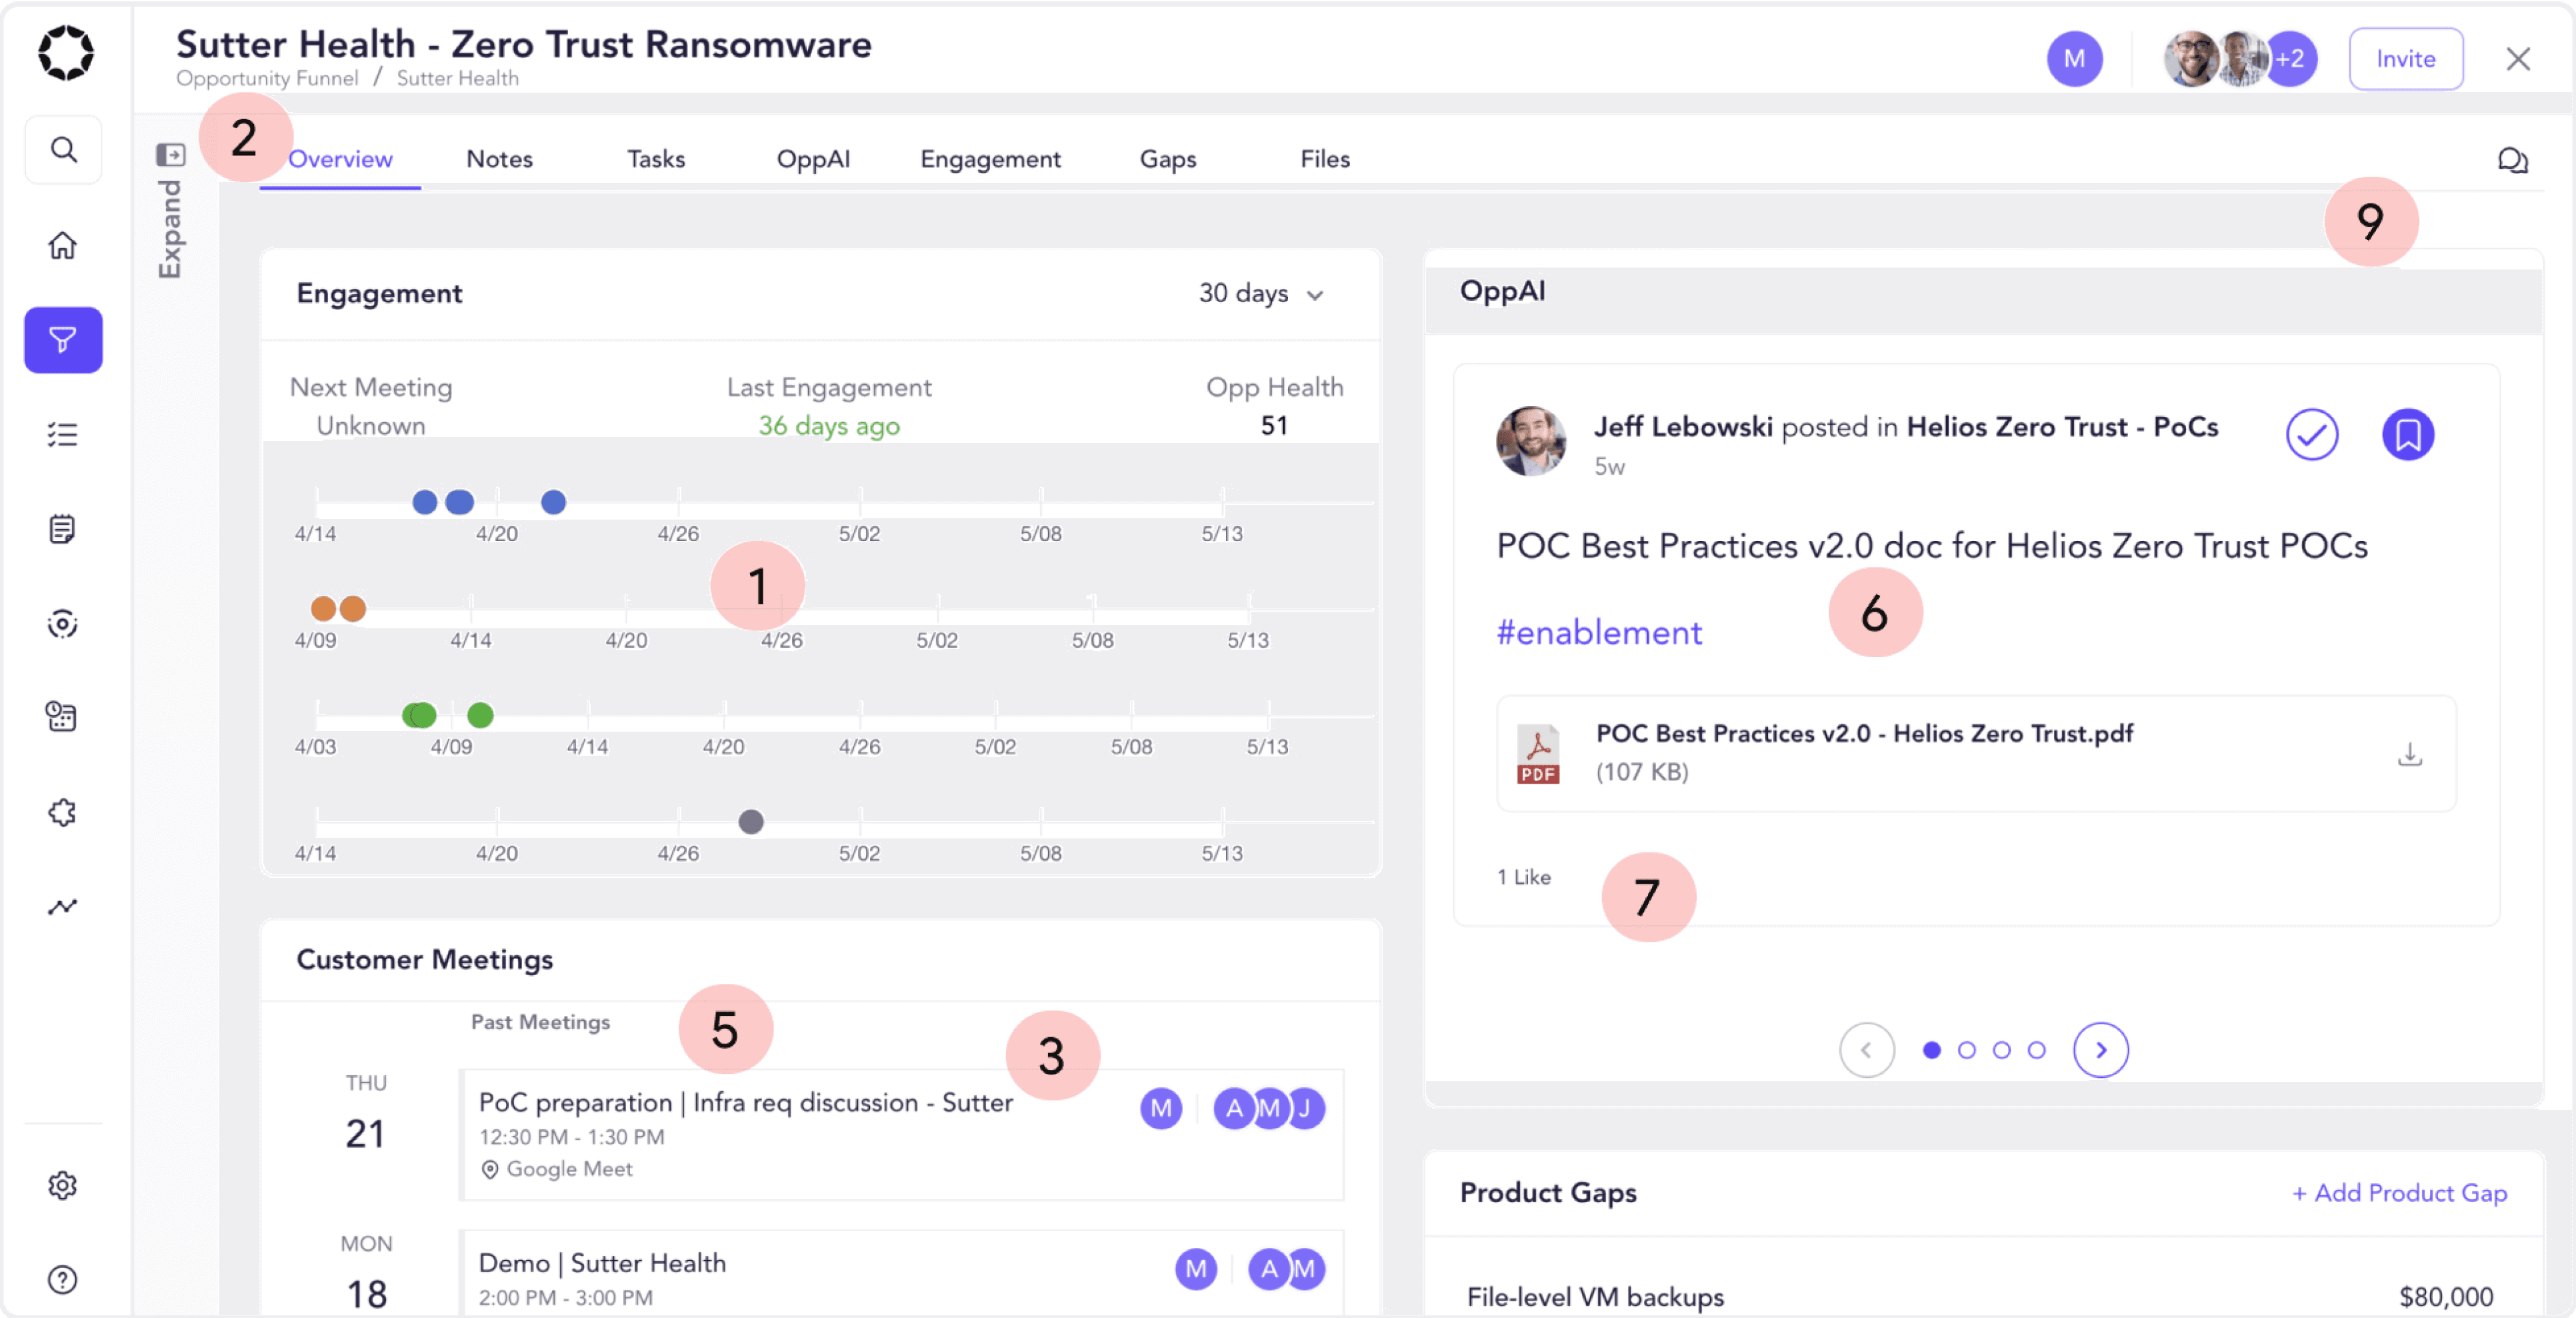Open the task checklist sidebar icon
The height and width of the screenshot is (1318, 2576).
pos(63,434)
